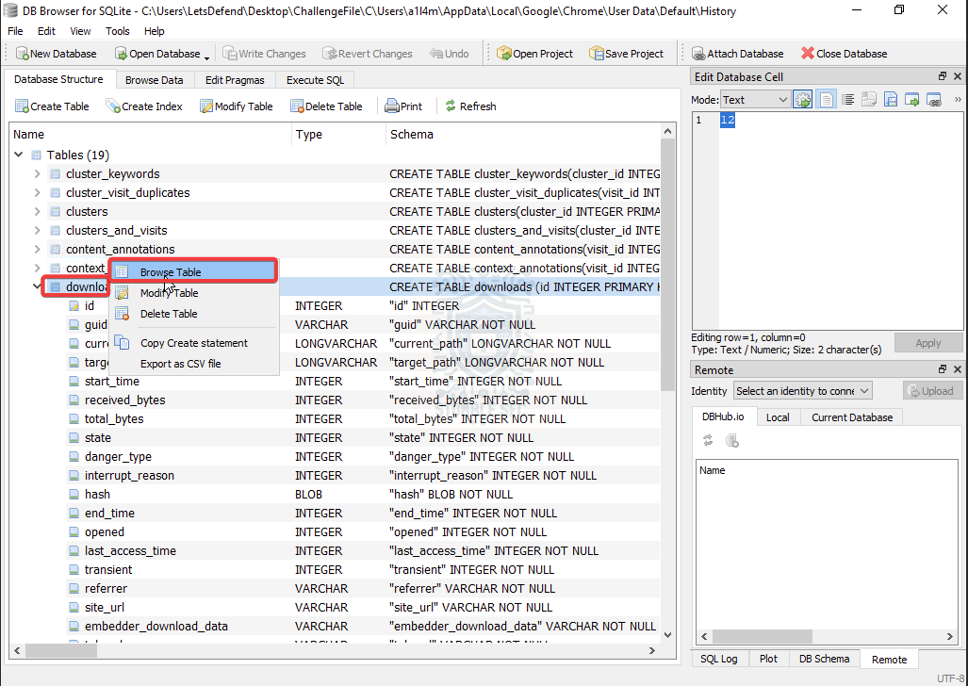
Task: Open the Open Database dropdown arrow
Action: click(x=206, y=57)
